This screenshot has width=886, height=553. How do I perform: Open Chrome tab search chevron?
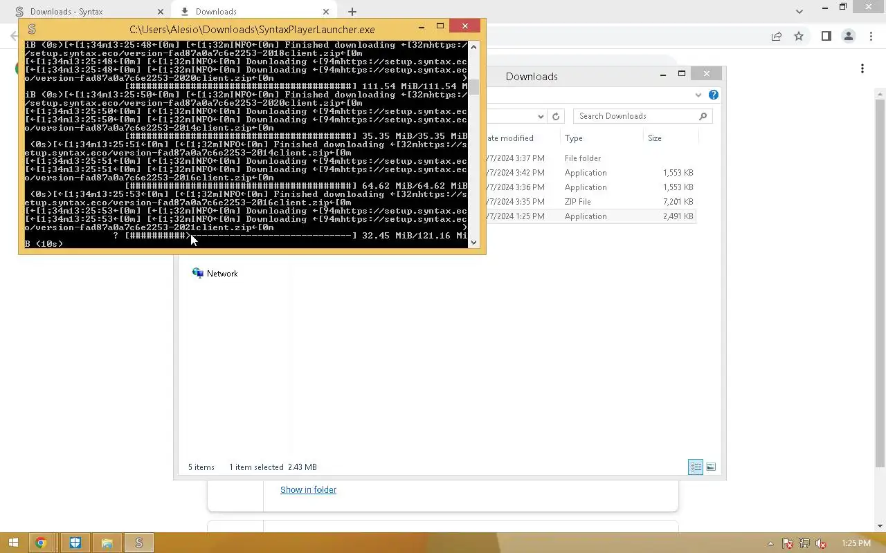pyautogui.click(x=799, y=11)
